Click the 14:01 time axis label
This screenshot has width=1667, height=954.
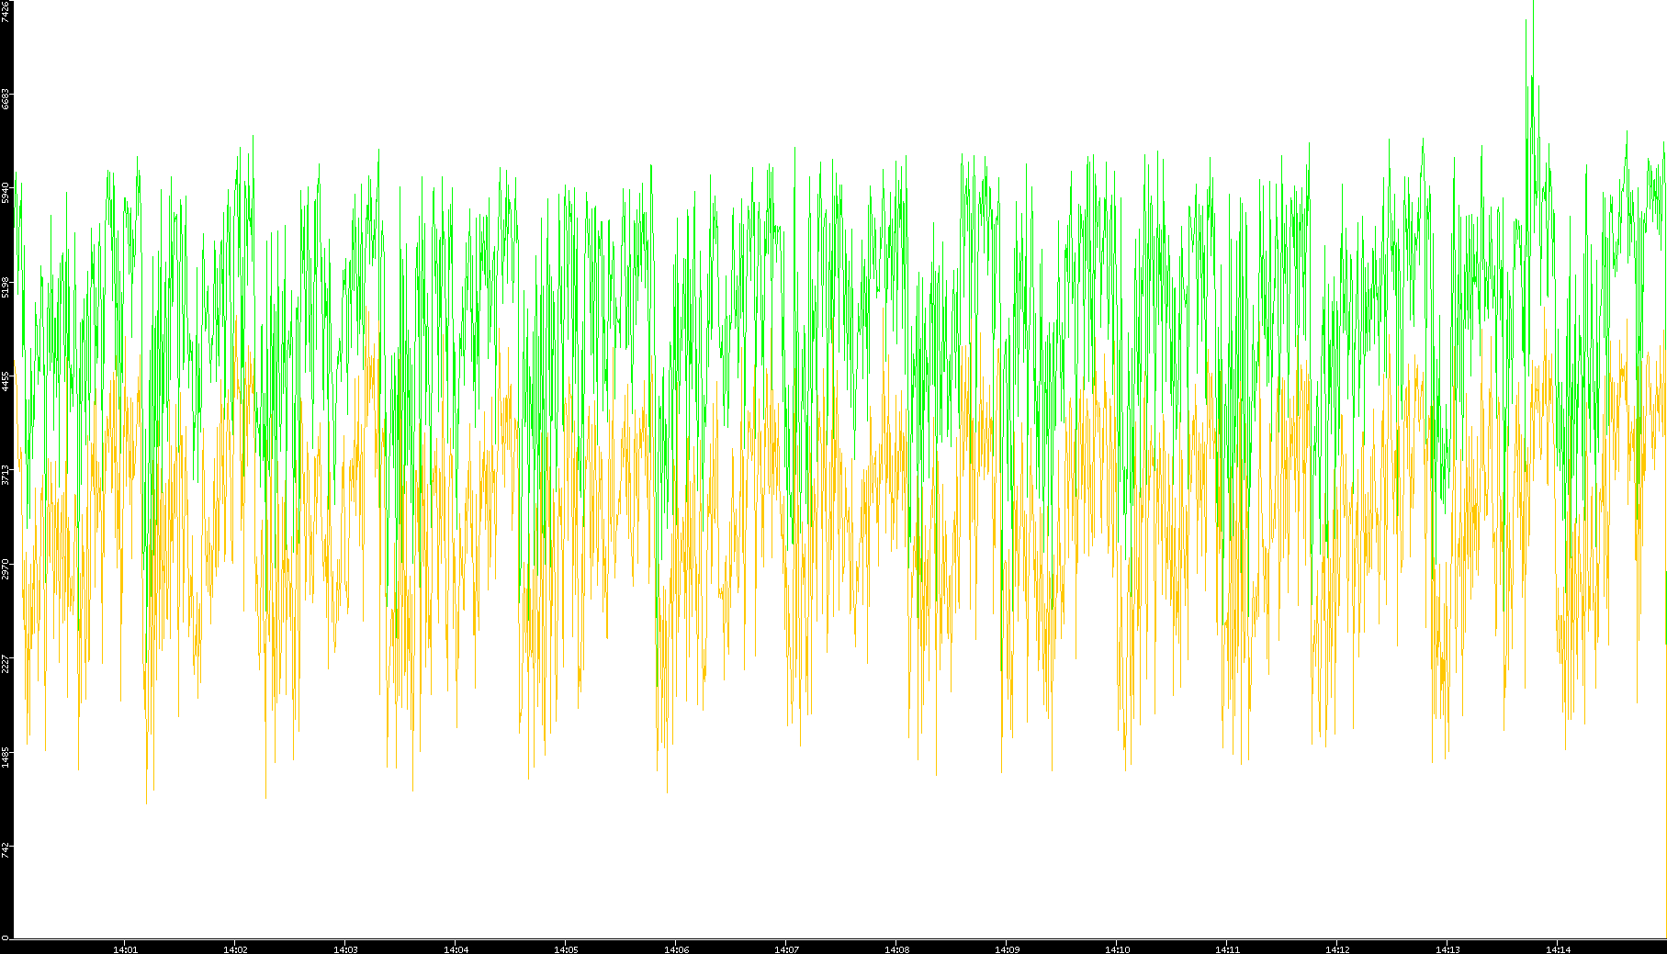125,948
